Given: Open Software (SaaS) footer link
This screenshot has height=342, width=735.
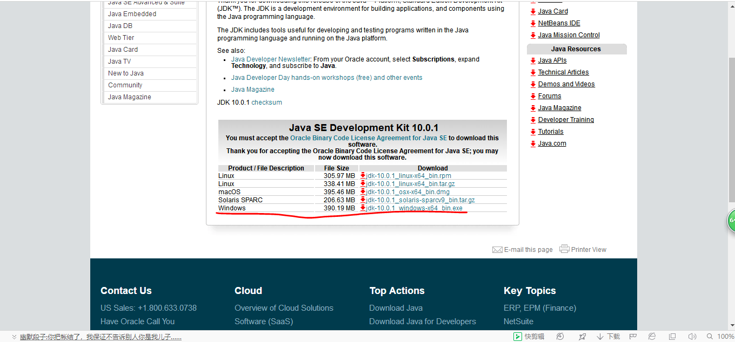Looking at the screenshot, I should pyautogui.click(x=264, y=322).
